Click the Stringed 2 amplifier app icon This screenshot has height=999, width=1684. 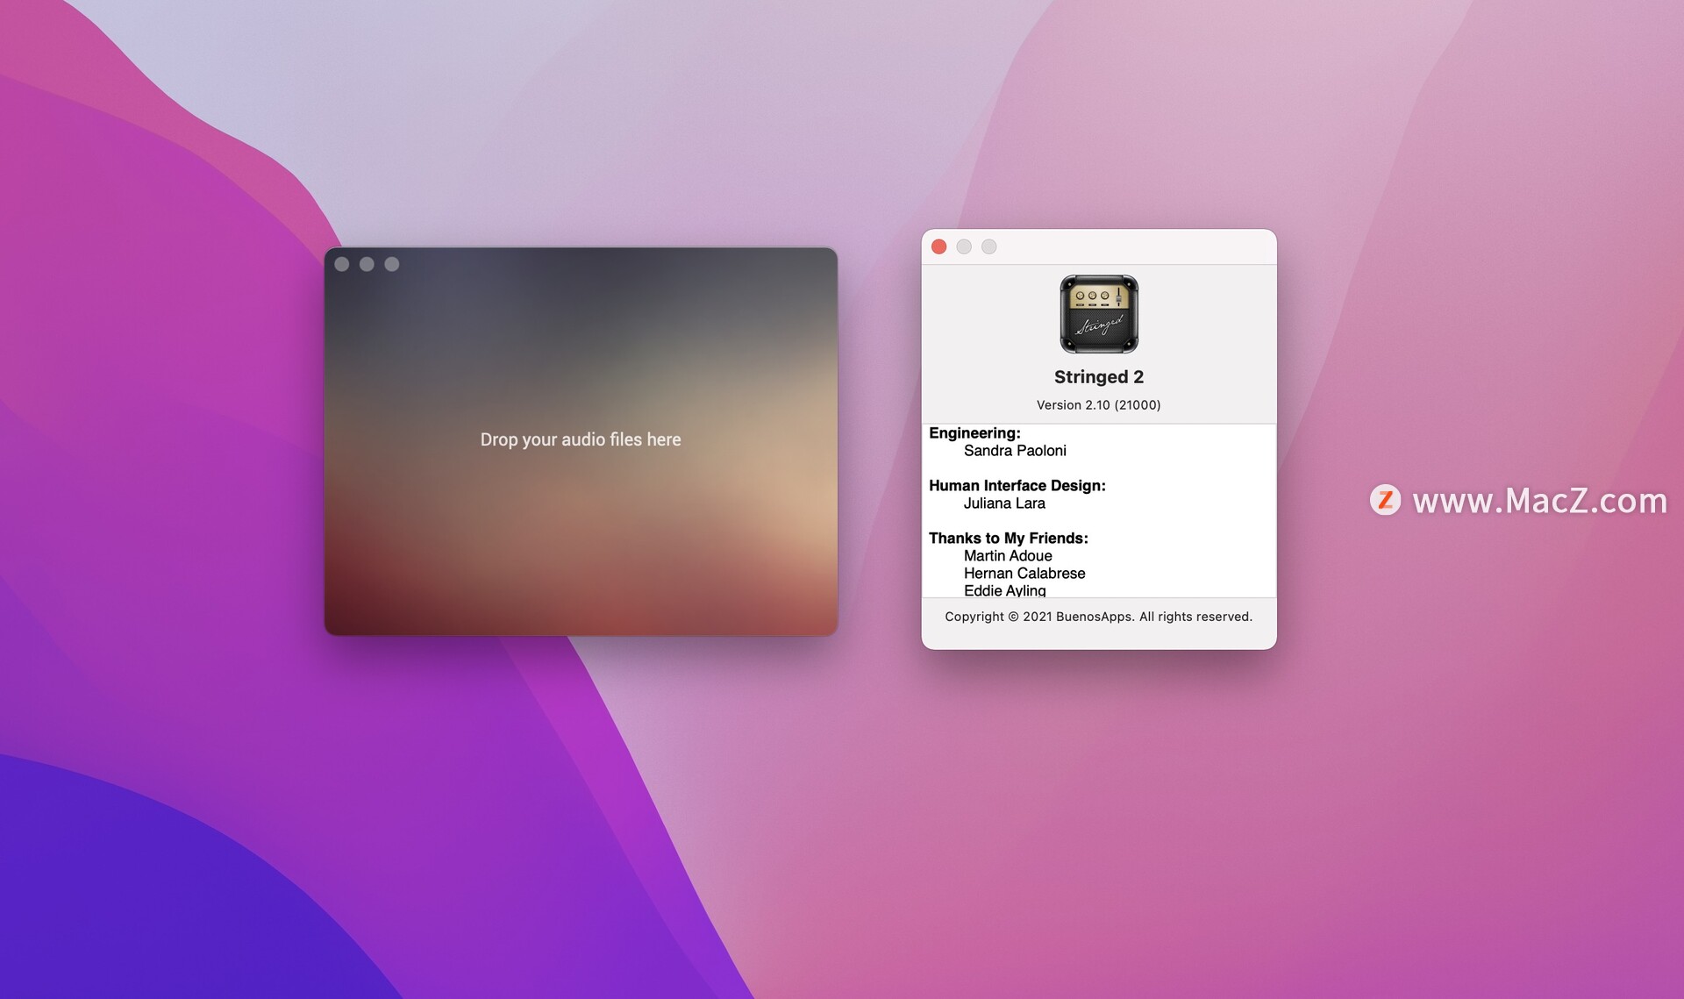(x=1098, y=314)
